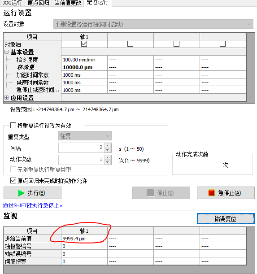
Task: Click the gray stop square icon
Action: 150,193
